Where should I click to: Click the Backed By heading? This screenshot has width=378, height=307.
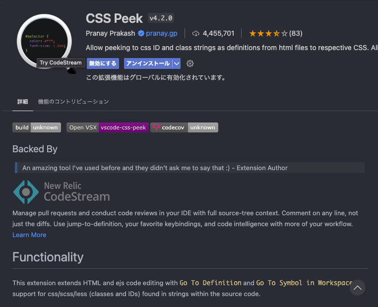[35, 149]
